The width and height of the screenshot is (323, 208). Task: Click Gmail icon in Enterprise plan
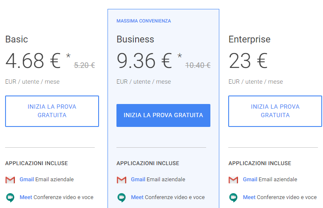[x=233, y=180]
